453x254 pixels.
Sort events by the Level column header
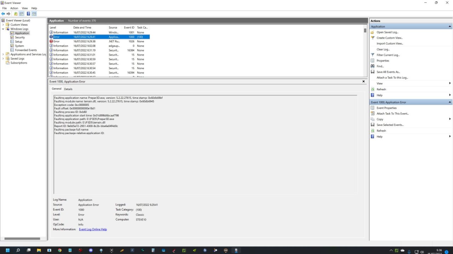pos(60,28)
